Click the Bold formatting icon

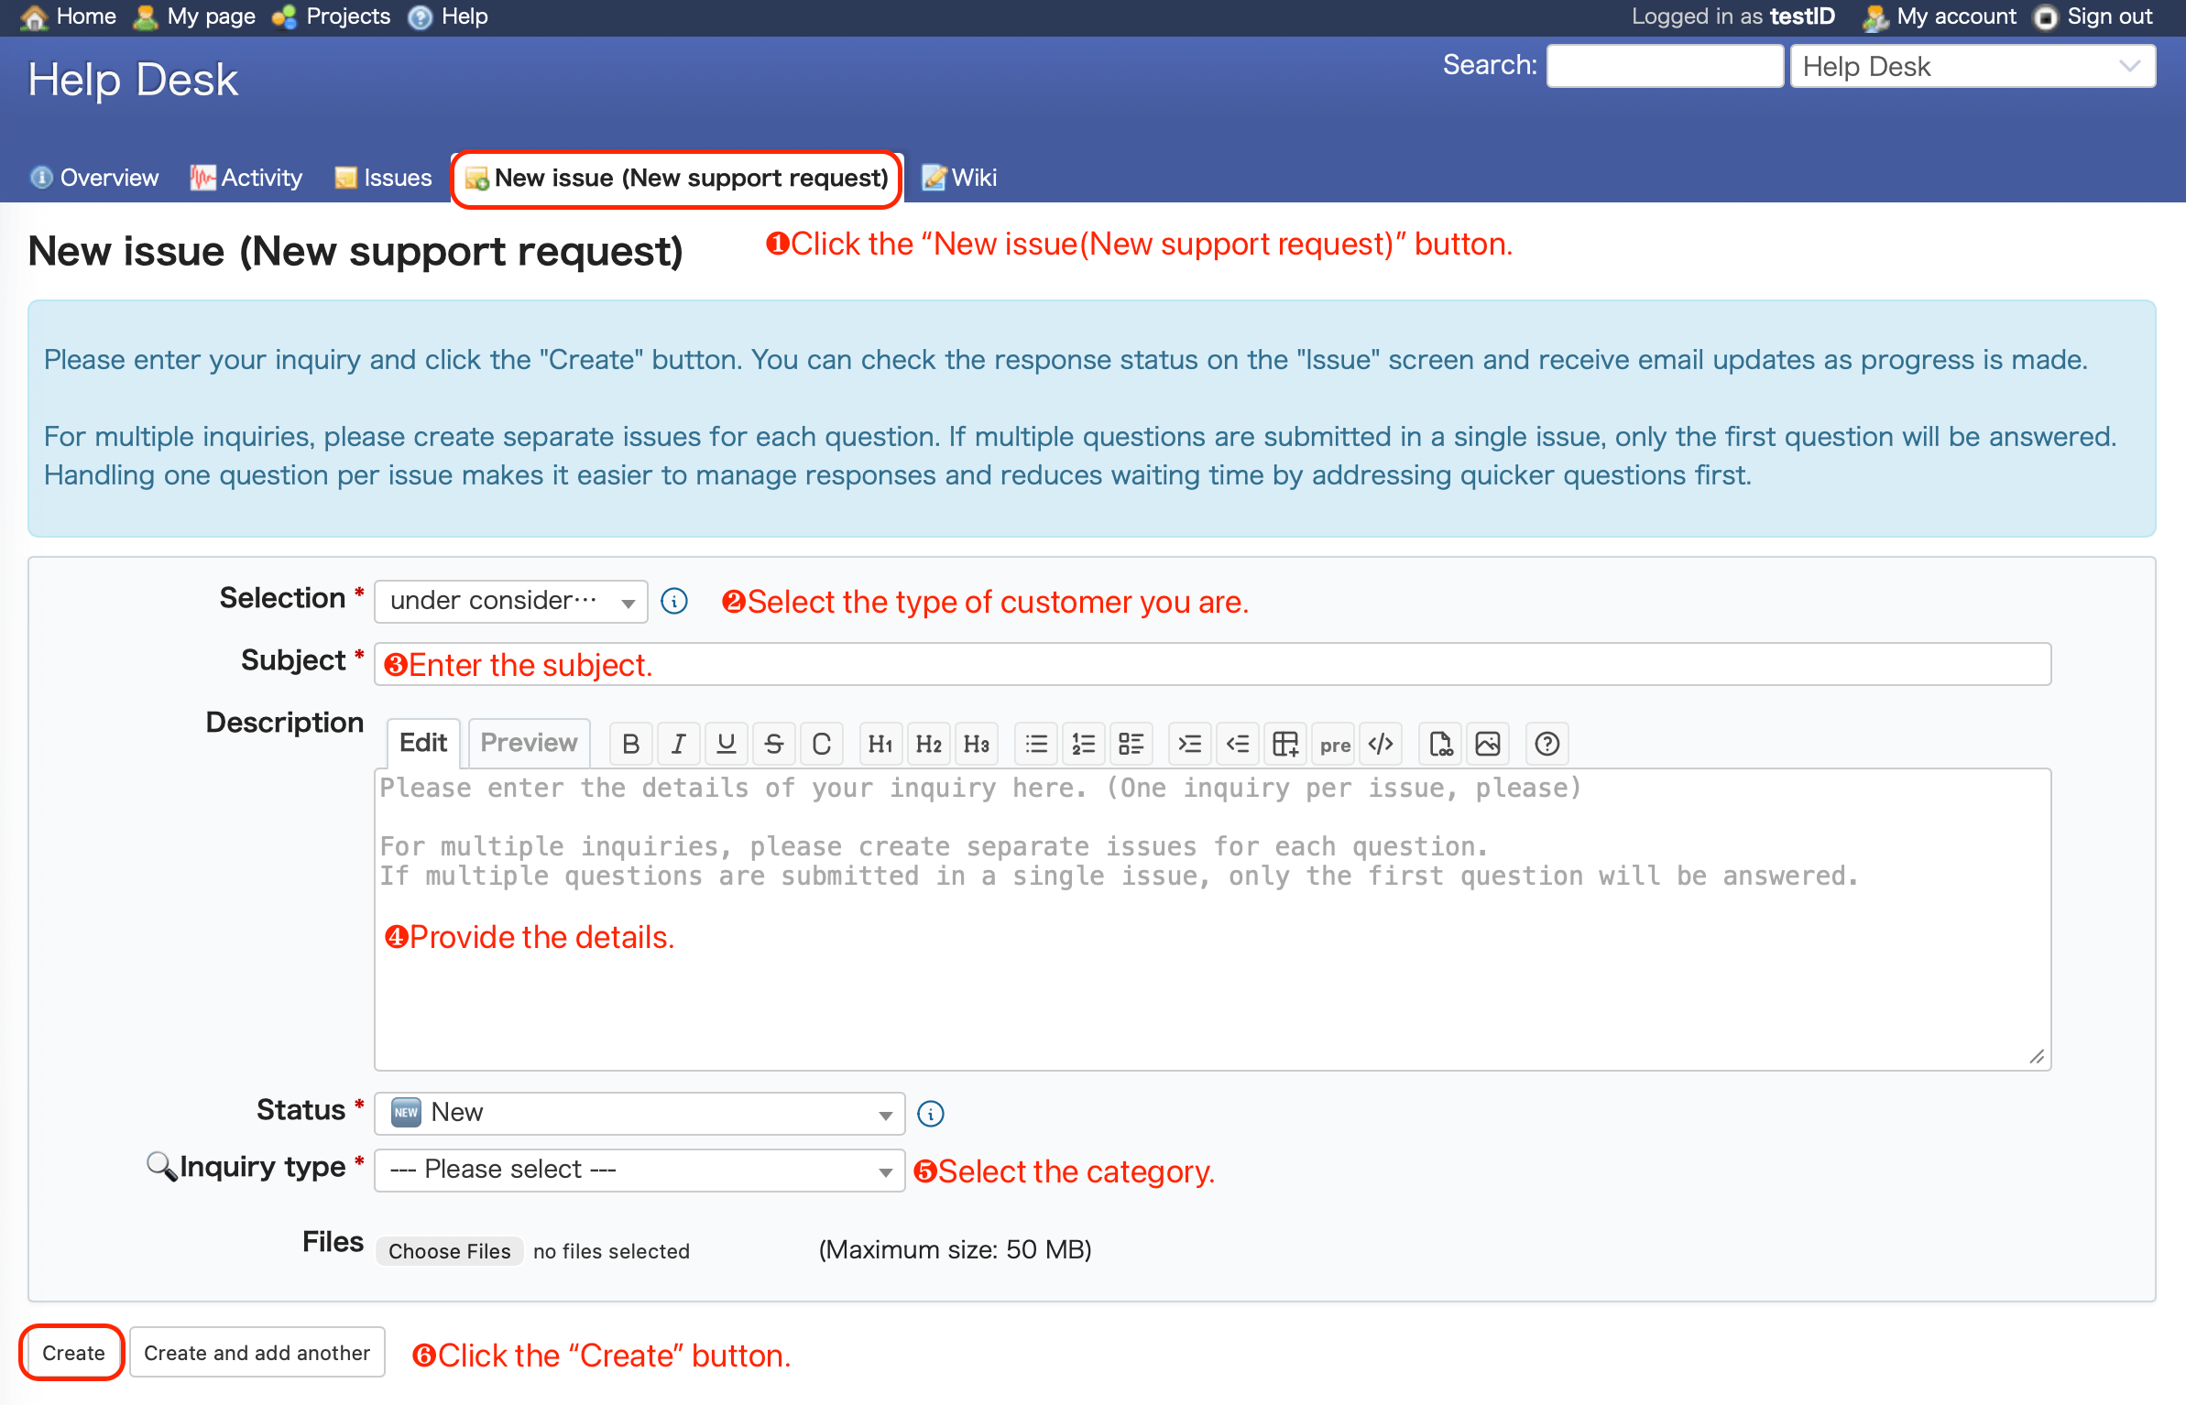[x=630, y=744]
